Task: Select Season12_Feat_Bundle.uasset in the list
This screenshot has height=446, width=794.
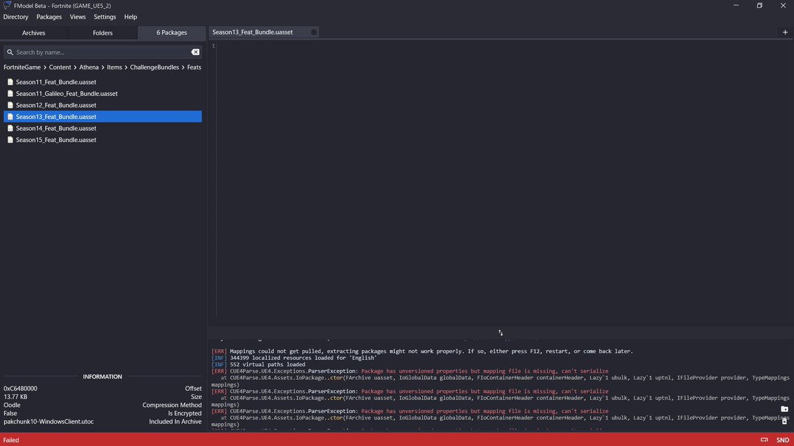Action: tap(103, 105)
